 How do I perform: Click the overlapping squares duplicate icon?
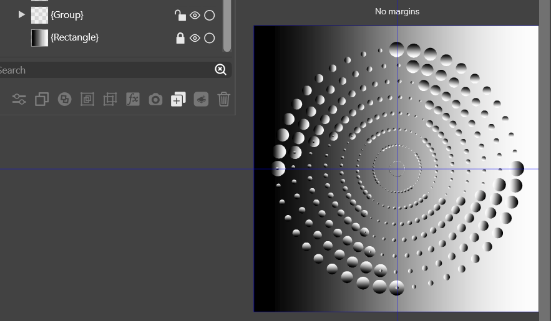42,99
